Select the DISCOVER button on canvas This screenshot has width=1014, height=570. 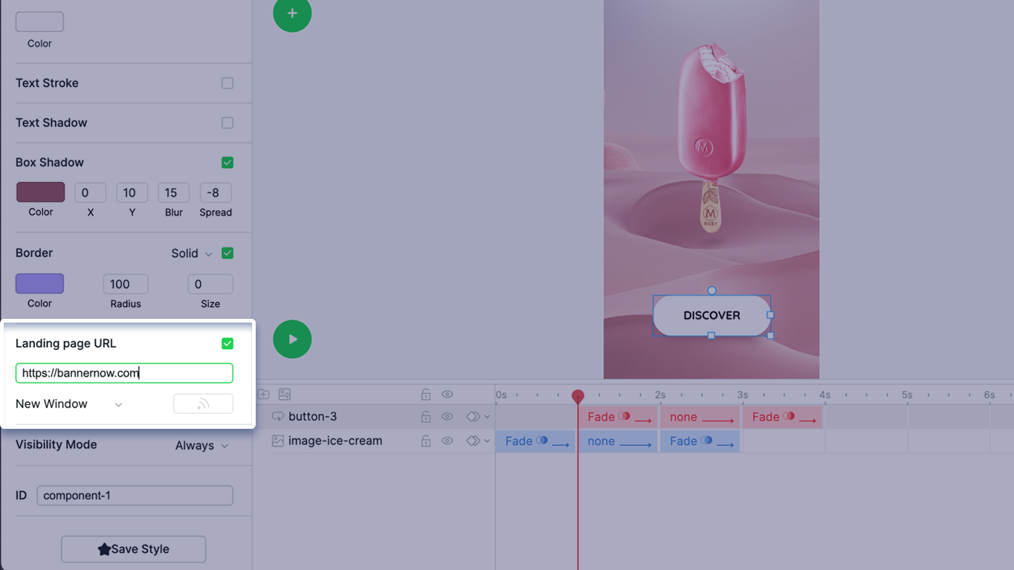711,315
